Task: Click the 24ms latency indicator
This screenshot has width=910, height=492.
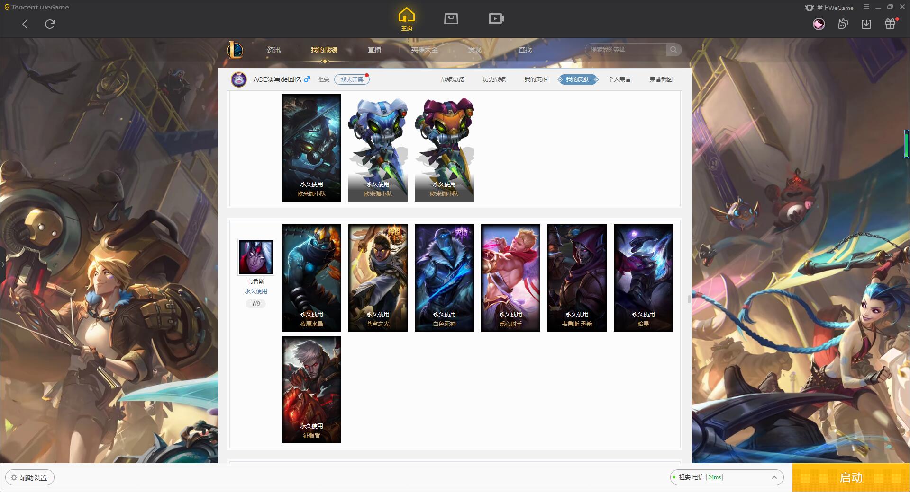Action: click(714, 477)
